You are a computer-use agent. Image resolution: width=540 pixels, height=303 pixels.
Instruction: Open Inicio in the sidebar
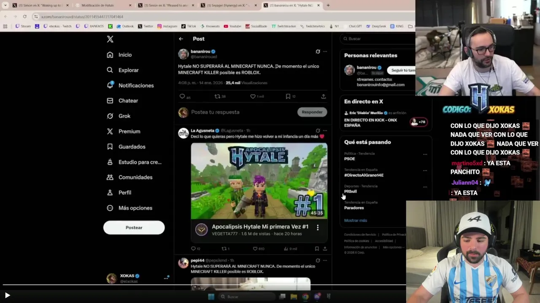click(119, 55)
